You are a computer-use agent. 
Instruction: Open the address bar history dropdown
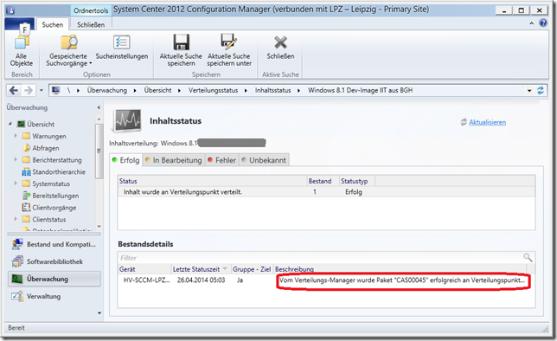tap(529, 91)
